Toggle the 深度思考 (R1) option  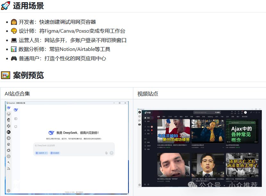coord(42,153)
